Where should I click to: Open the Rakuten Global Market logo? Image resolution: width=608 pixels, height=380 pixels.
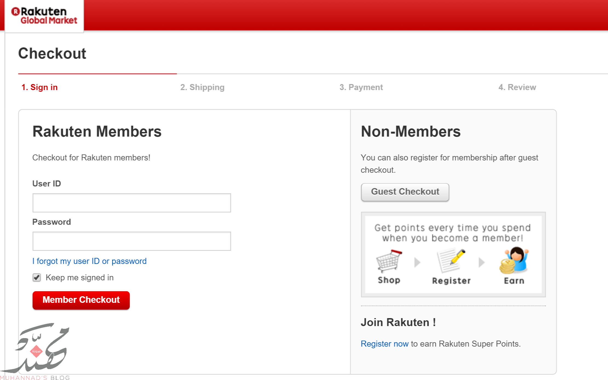44,16
